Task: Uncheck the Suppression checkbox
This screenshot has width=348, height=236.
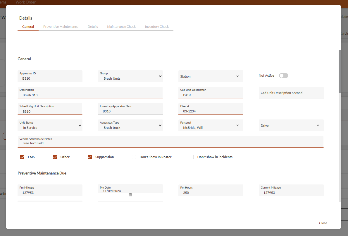Action: pyautogui.click(x=90, y=157)
